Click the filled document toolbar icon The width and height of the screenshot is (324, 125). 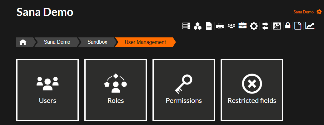point(209,26)
